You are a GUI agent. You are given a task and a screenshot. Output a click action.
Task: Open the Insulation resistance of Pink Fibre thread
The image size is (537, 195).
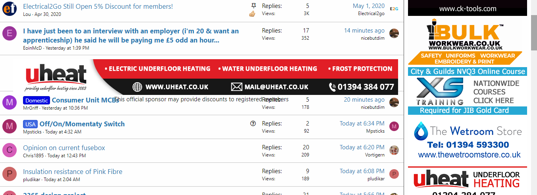(x=73, y=172)
